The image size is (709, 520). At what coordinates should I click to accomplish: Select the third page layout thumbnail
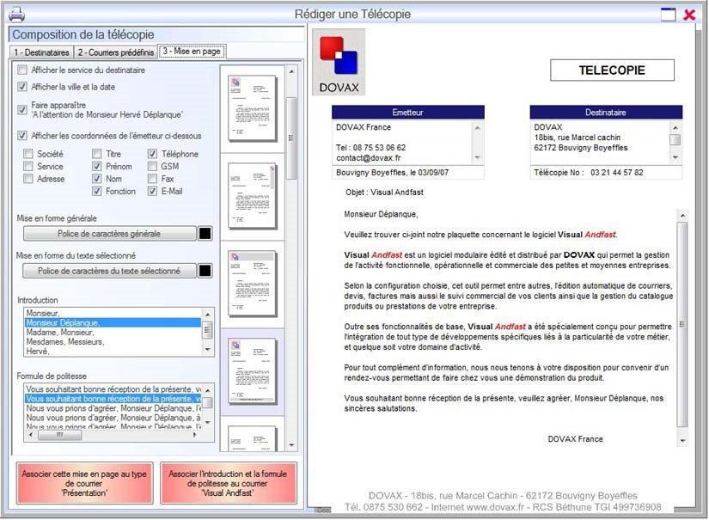[x=252, y=284]
